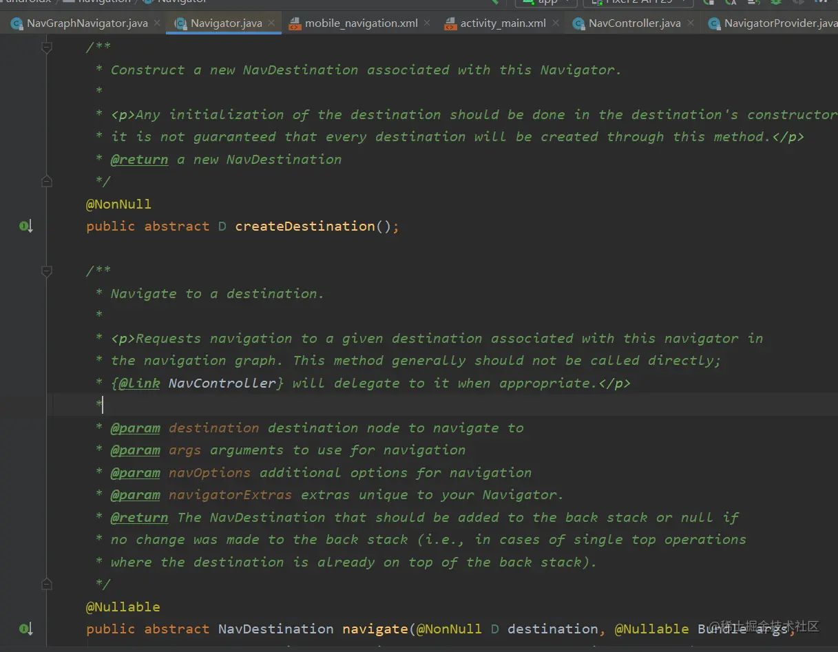Close the Navigator.java editor tab

click(x=271, y=23)
